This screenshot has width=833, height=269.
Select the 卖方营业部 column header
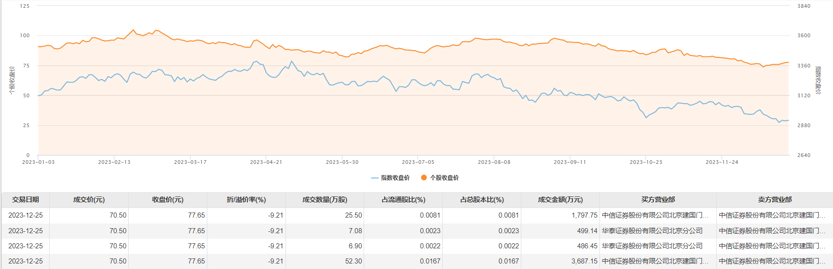[x=775, y=200]
